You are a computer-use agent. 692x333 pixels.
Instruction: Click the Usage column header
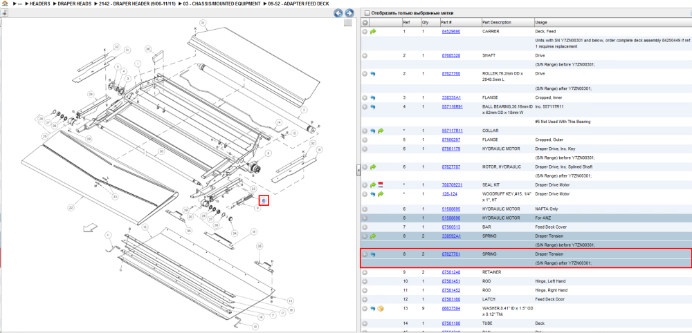click(612, 23)
